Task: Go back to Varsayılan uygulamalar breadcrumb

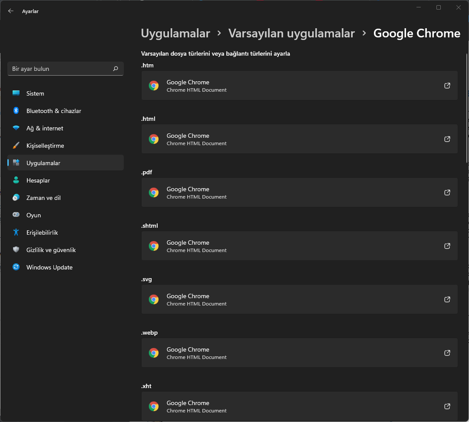Action: pos(291,33)
